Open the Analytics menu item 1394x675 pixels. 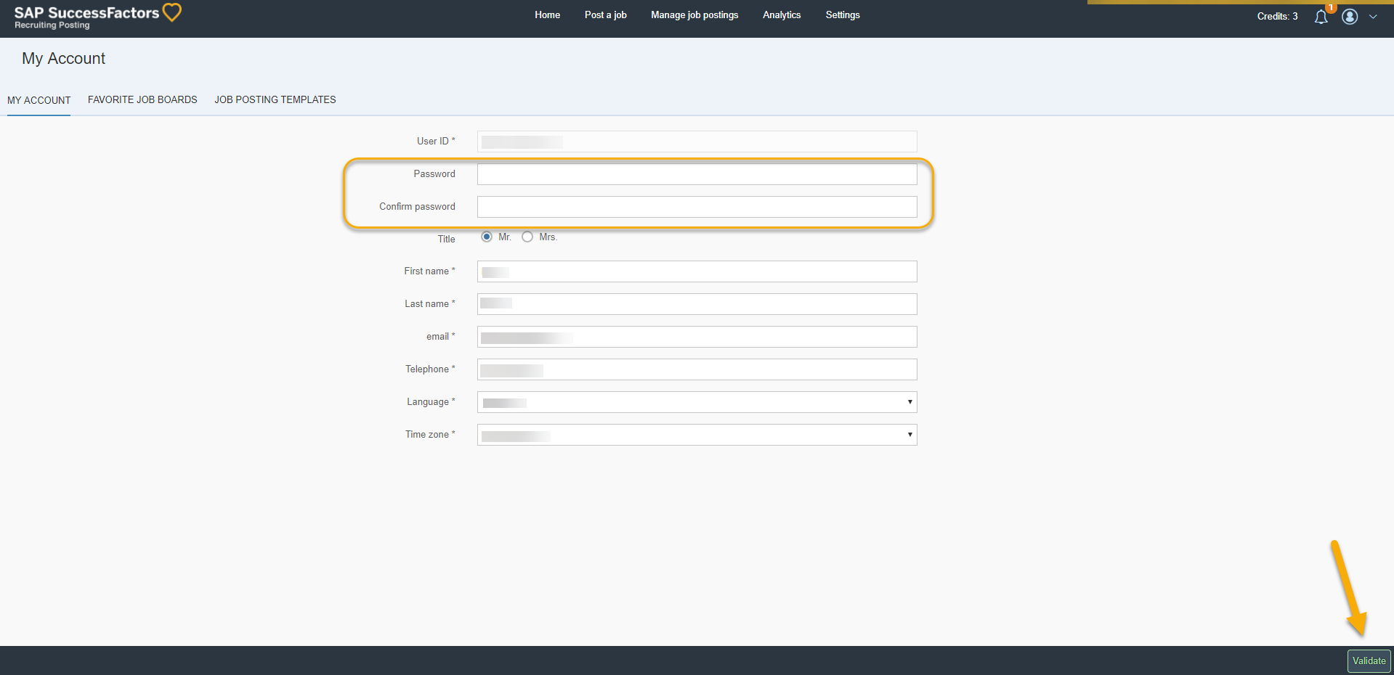782,15
